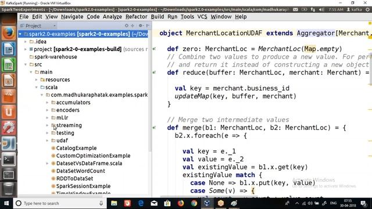
Task: Click Ubuntu sound indicator in top panel
Action: [x=321, y=9]
